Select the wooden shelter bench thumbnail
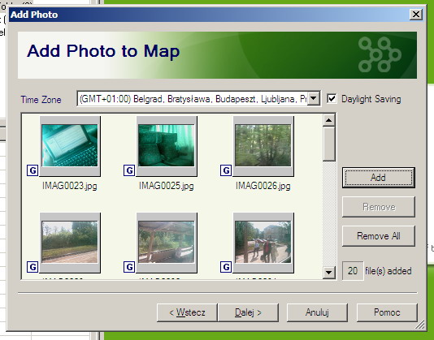This screenshot has width=434, height=340. [x=167, y=243]
